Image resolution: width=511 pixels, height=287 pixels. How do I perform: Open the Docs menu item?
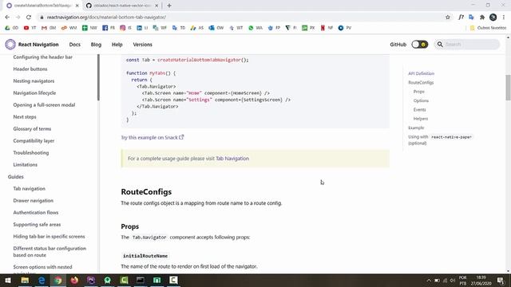(74, 45)
